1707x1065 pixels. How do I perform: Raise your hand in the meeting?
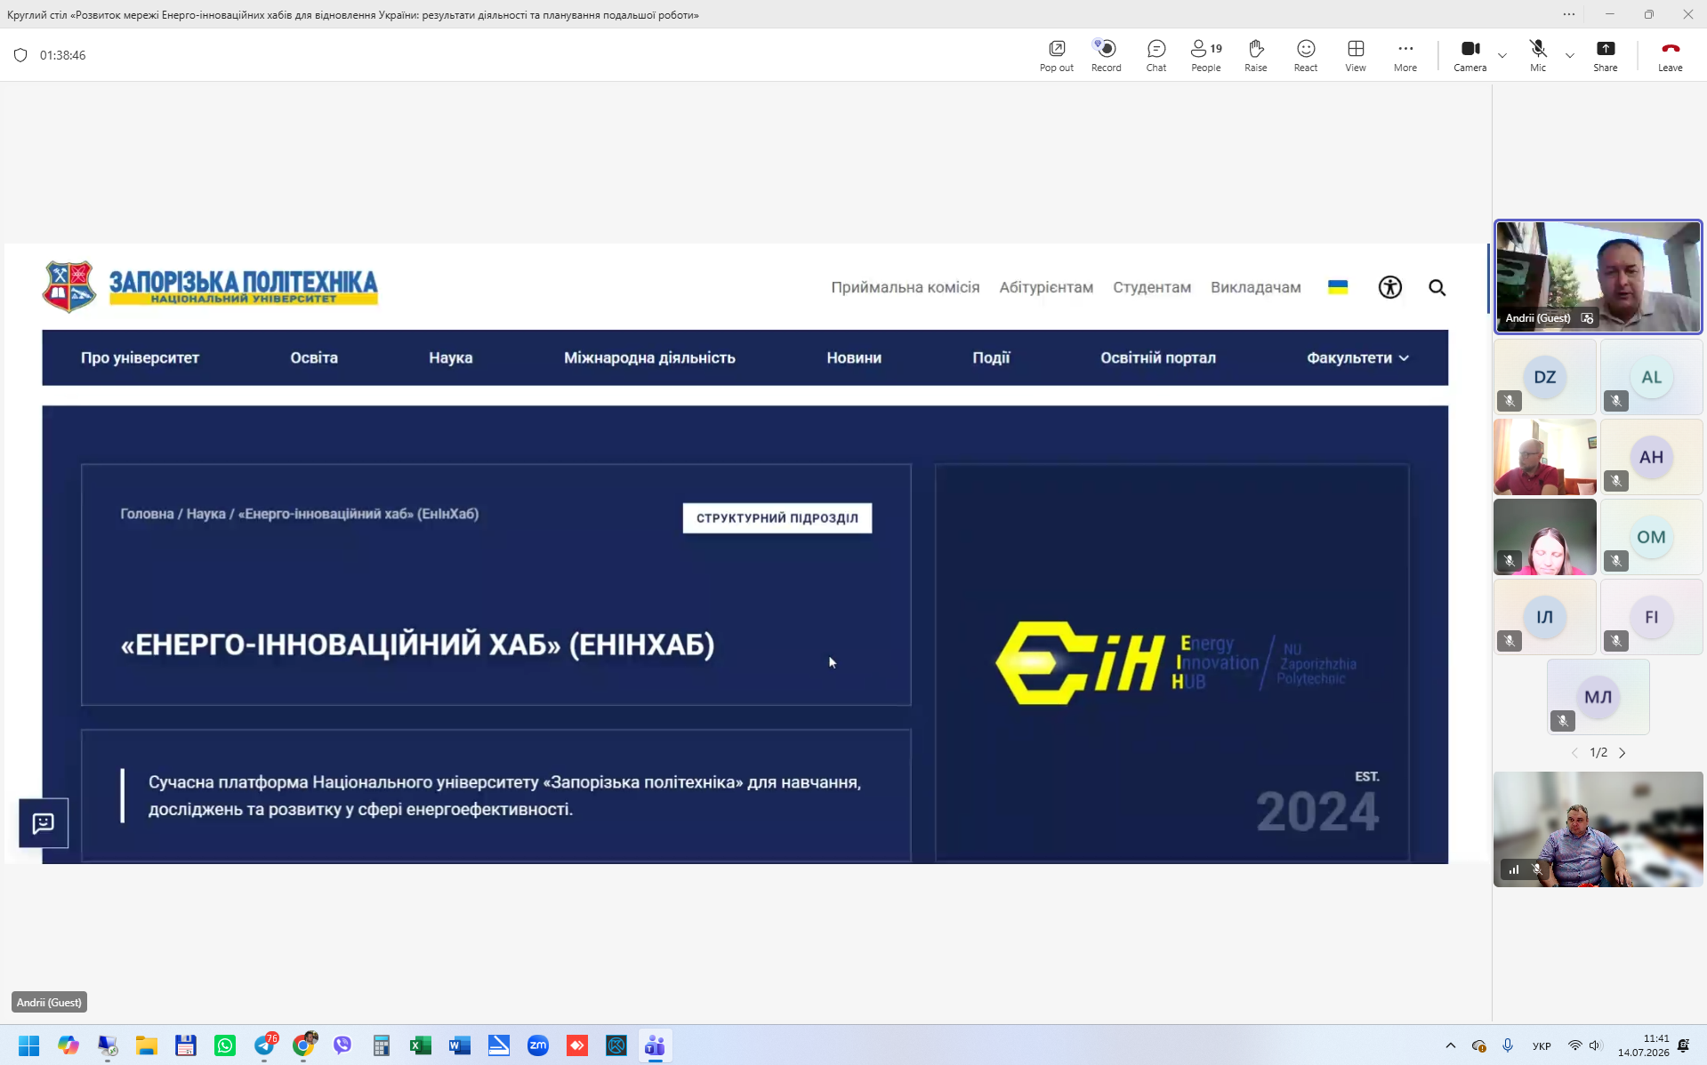(x=1255, y=55)
